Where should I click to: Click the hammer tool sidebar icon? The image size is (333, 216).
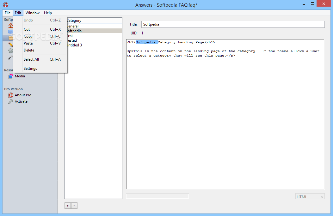coord(11,57)
